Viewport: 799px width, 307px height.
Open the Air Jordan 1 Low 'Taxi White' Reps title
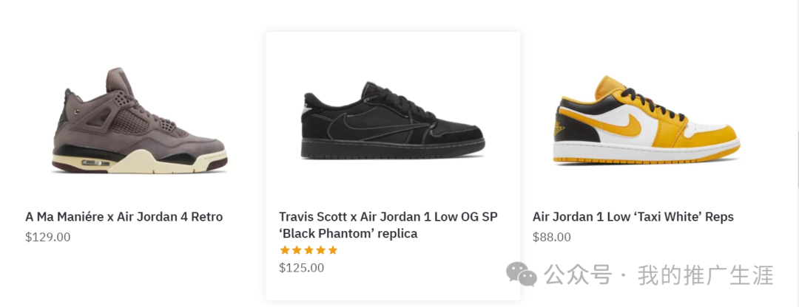coord(633,217)
